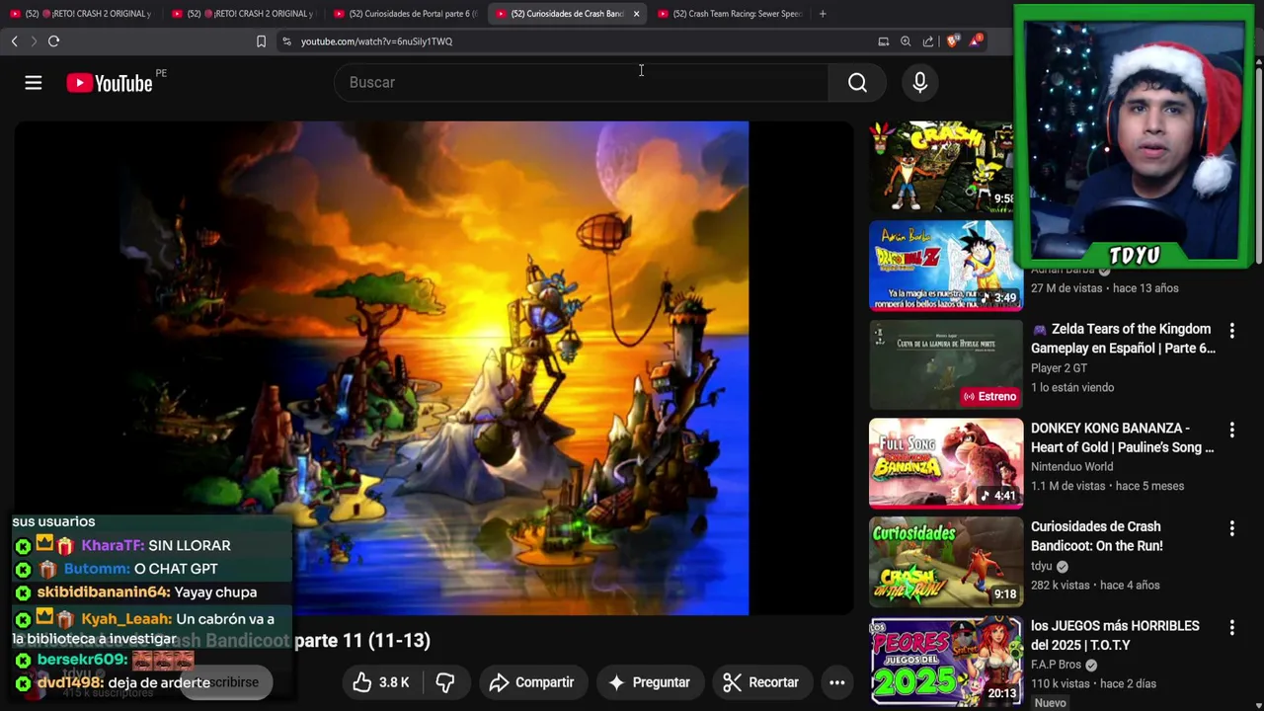Visit the Player 2 GT channel
1264x711 pixels.
1059,368
